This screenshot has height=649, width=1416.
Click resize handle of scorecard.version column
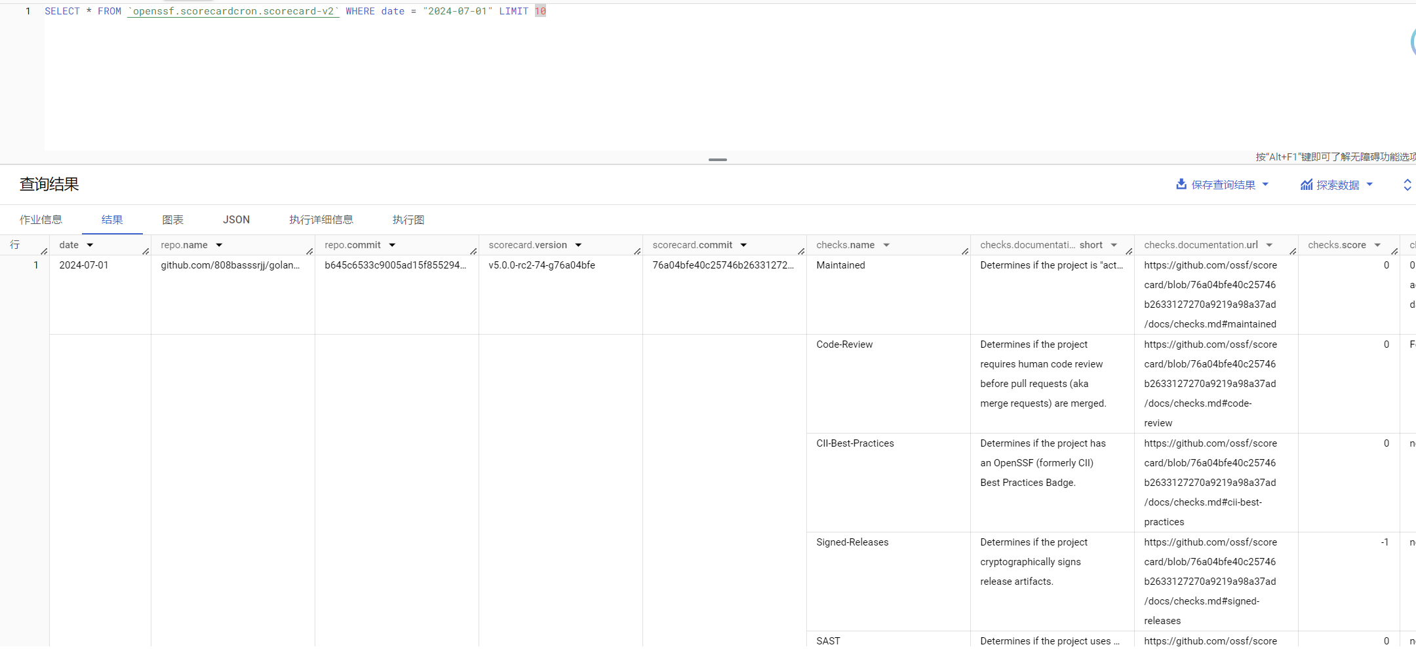[637, 251]
